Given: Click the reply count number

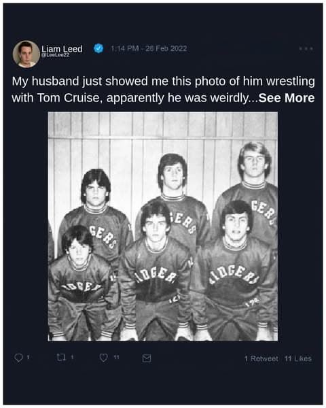Looking at the screenshot, I should tap(28, 358).
